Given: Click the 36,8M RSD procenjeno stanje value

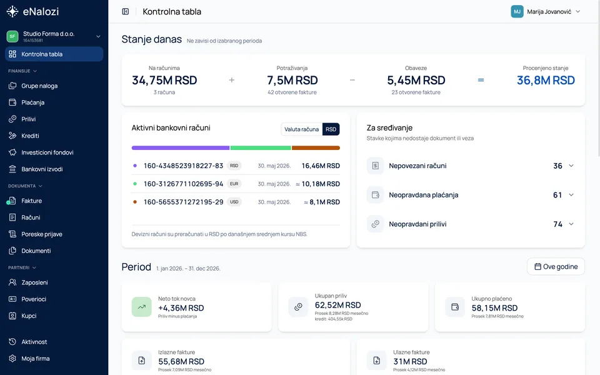Looking at the screenshot, I should click(x=546, y=81).
